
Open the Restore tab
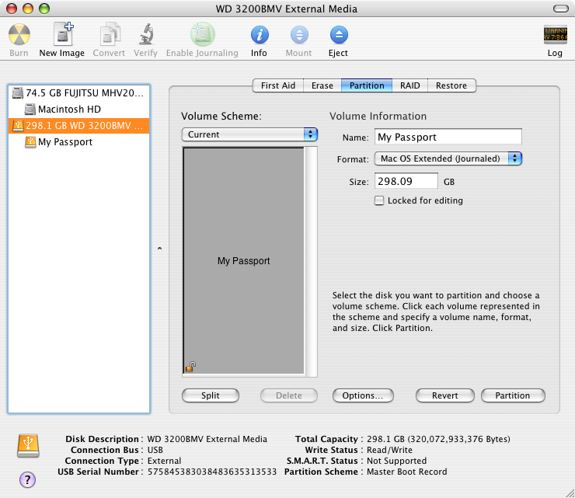[451, 85]
